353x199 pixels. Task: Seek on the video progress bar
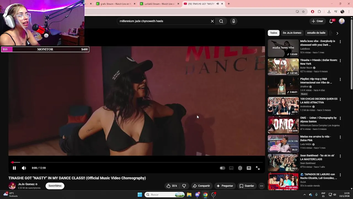tap(137, 162)
